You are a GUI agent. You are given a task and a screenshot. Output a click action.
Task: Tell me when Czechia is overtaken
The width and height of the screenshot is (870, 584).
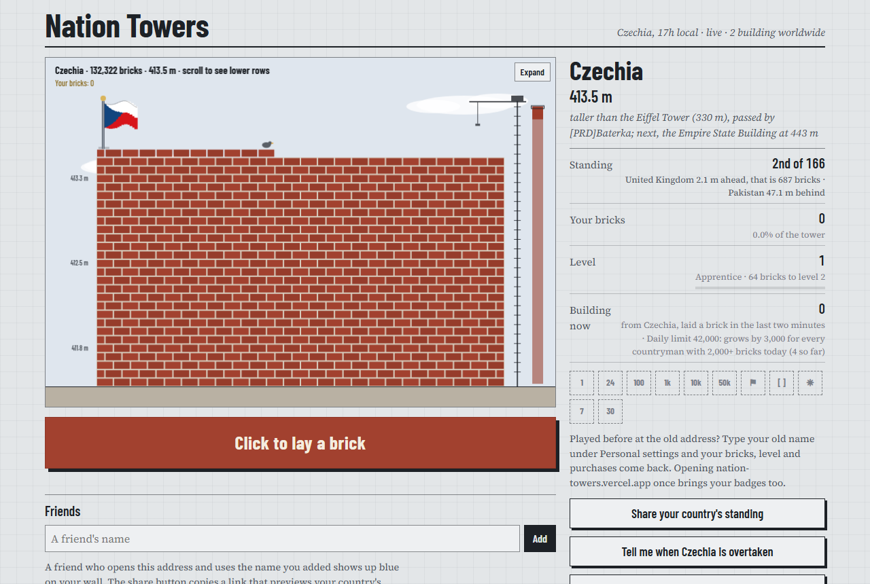click(x=697, y=551)
